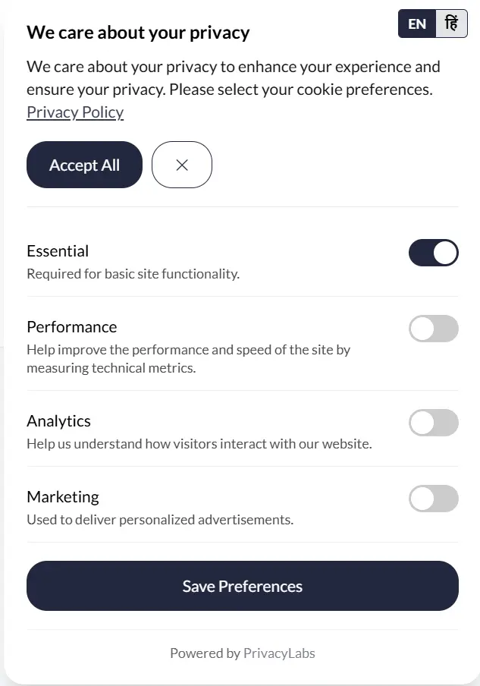Disable the Essential cookies toggle
Screen dimensions: 480x686
coord(434,253)
